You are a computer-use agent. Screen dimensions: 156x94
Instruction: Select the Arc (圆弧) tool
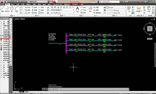click(x=17, y=9)
